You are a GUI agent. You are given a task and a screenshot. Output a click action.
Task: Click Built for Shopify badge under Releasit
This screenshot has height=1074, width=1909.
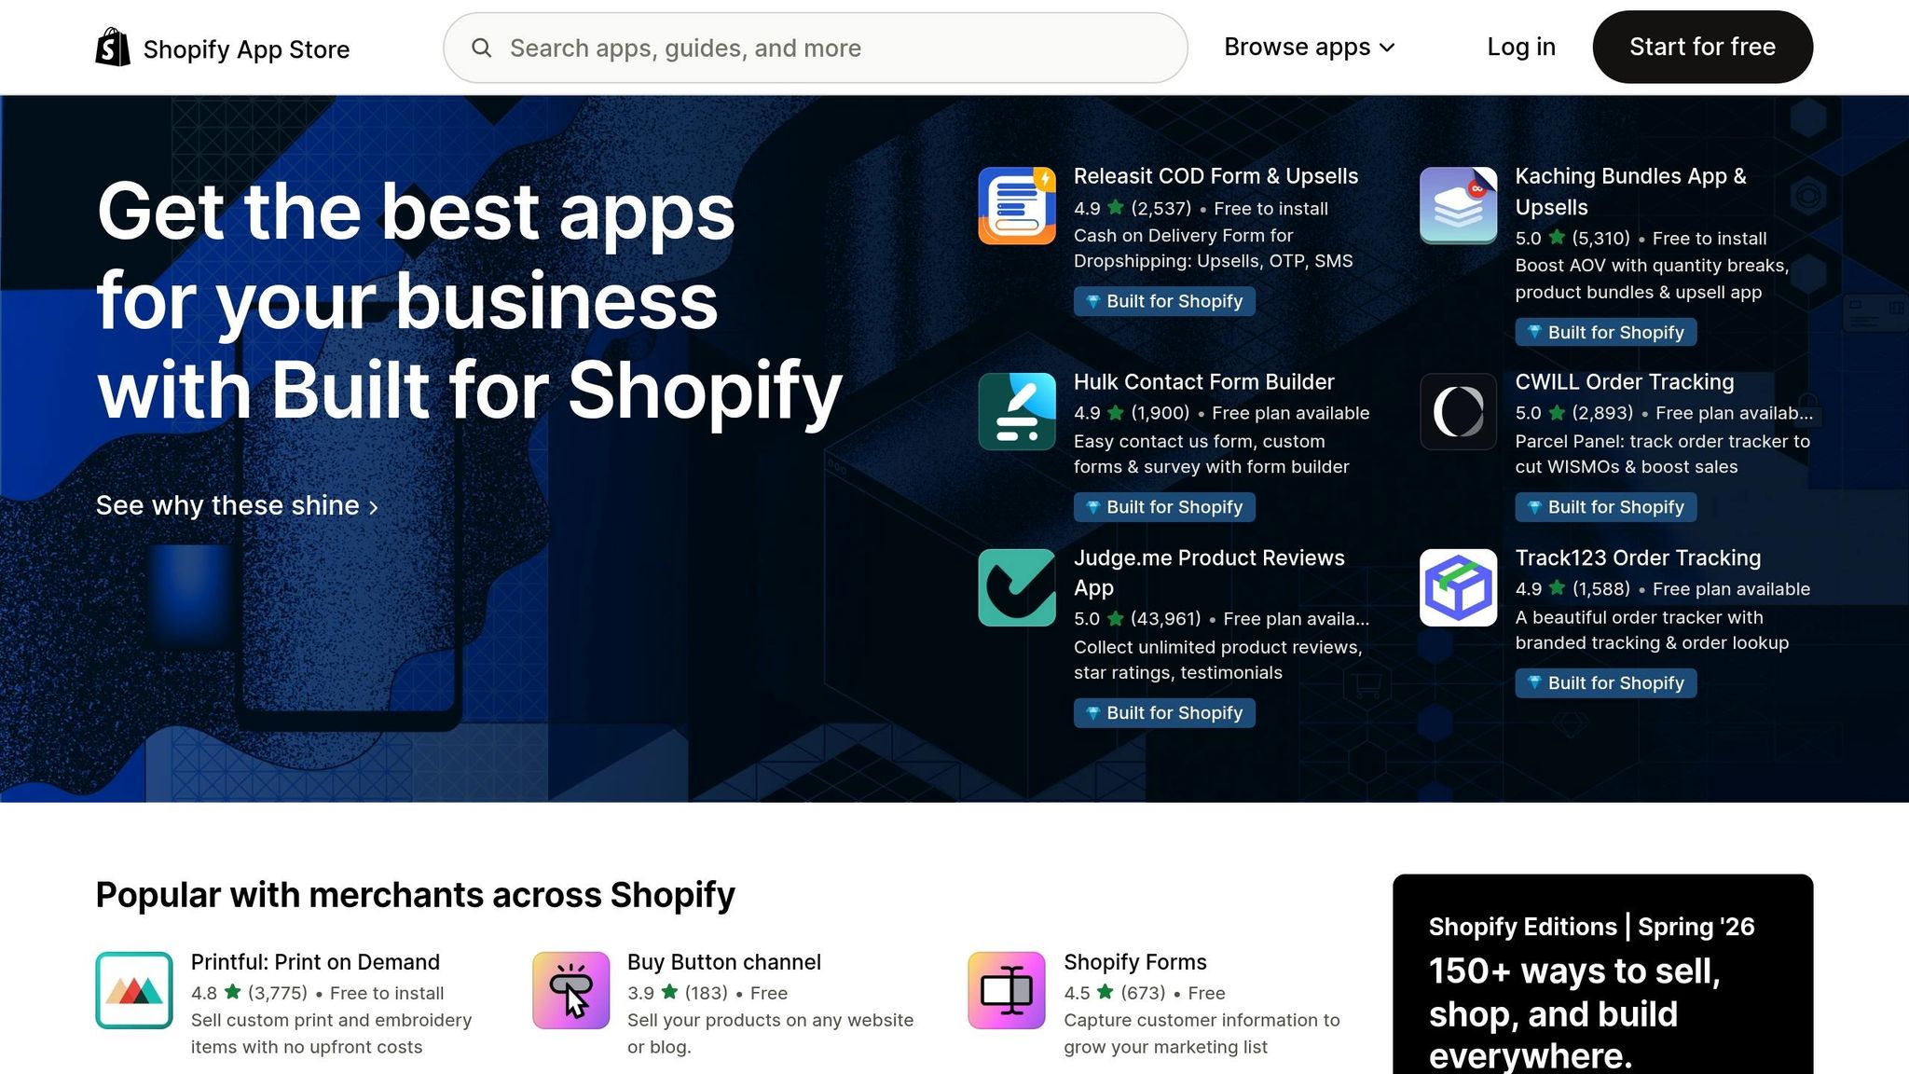click(1164, 301)
